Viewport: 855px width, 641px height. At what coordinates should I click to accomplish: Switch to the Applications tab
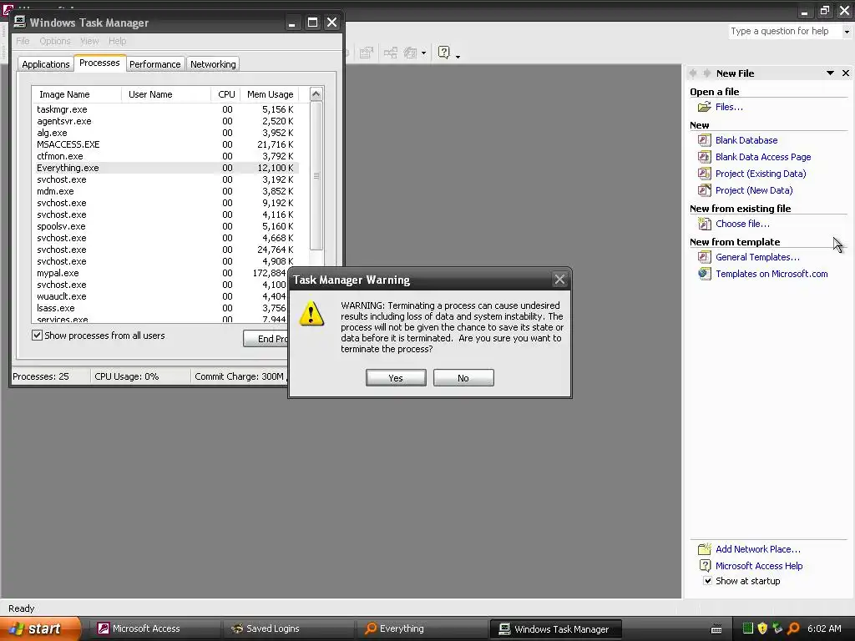pyautogui.click(x=46, y=64)
